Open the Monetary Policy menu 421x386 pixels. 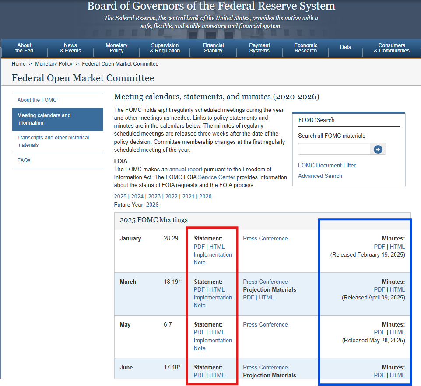click(x=116, y=48)
